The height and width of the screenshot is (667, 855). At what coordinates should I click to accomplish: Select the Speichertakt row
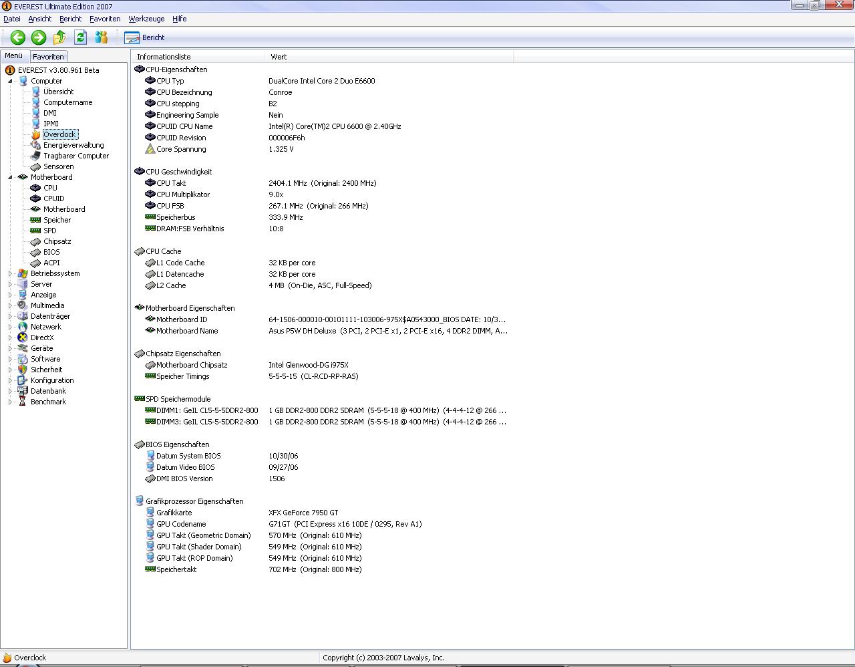click(322, 569)
